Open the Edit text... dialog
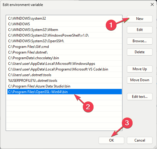Screen dimensions: 157x149 tap(140, 97)
